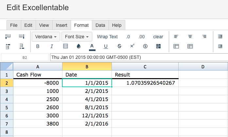Click the clear formatting button
The image size is (228, 137).
tap(158, 37)
